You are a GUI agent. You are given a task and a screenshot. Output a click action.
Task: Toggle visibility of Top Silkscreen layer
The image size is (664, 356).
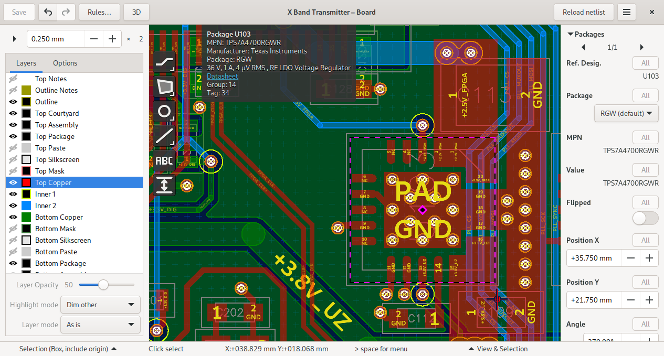pos(14,159)
